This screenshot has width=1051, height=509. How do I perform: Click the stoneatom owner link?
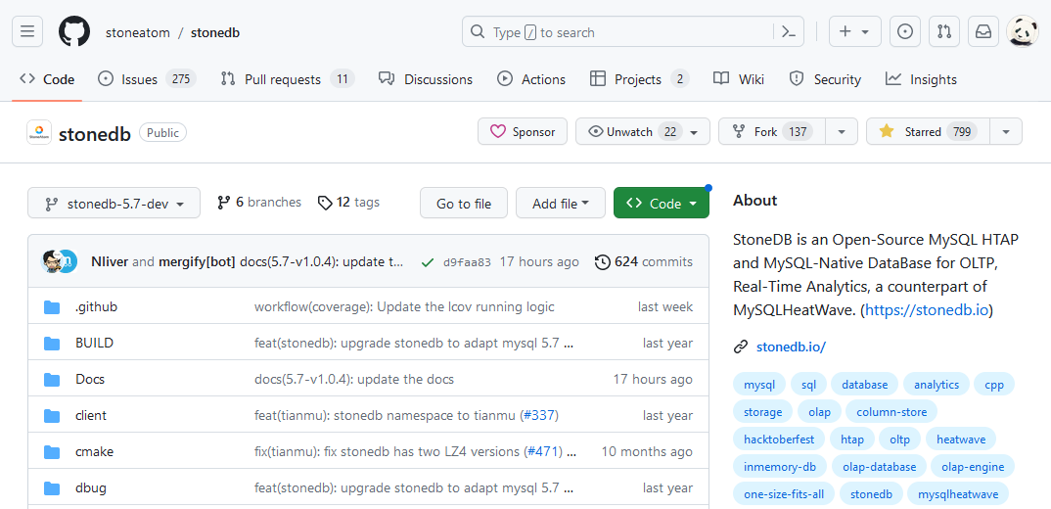137,32
